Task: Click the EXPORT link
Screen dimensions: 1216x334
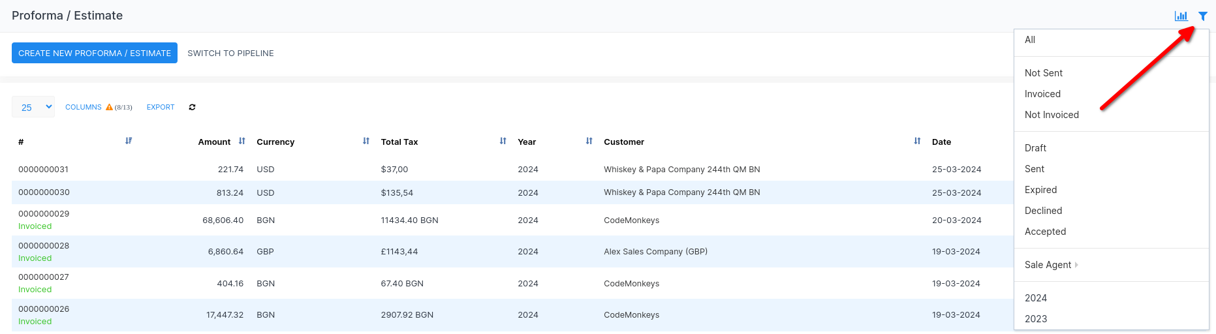Action: coord(161,107)
